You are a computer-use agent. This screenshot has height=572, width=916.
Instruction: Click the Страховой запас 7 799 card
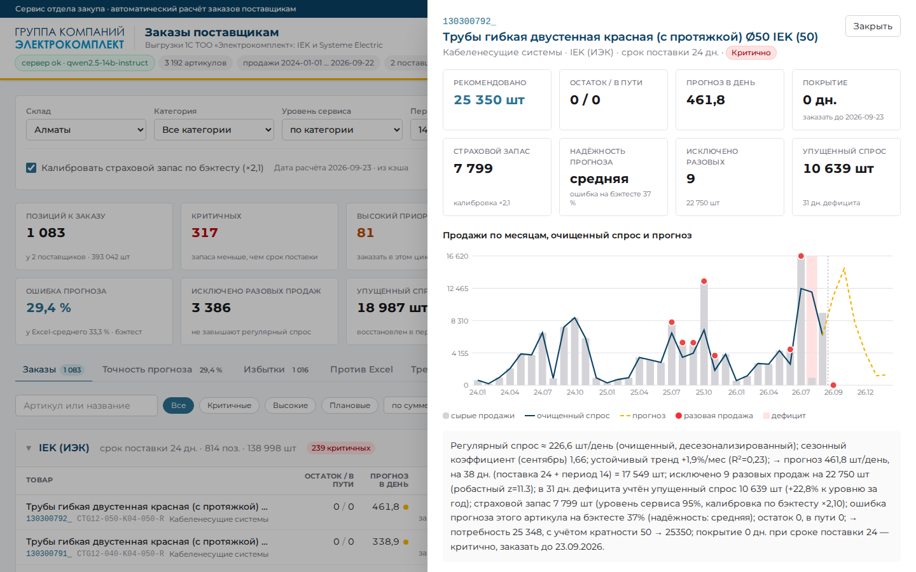(497, 177)
